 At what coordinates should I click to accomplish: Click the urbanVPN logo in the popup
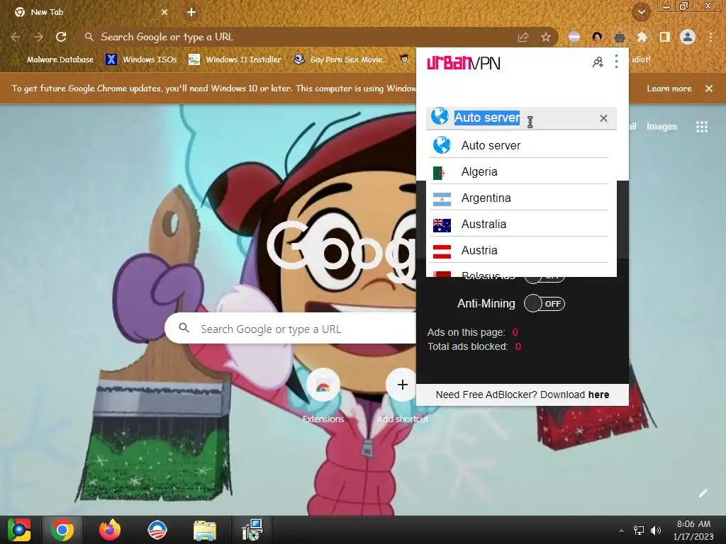point(464,62)
